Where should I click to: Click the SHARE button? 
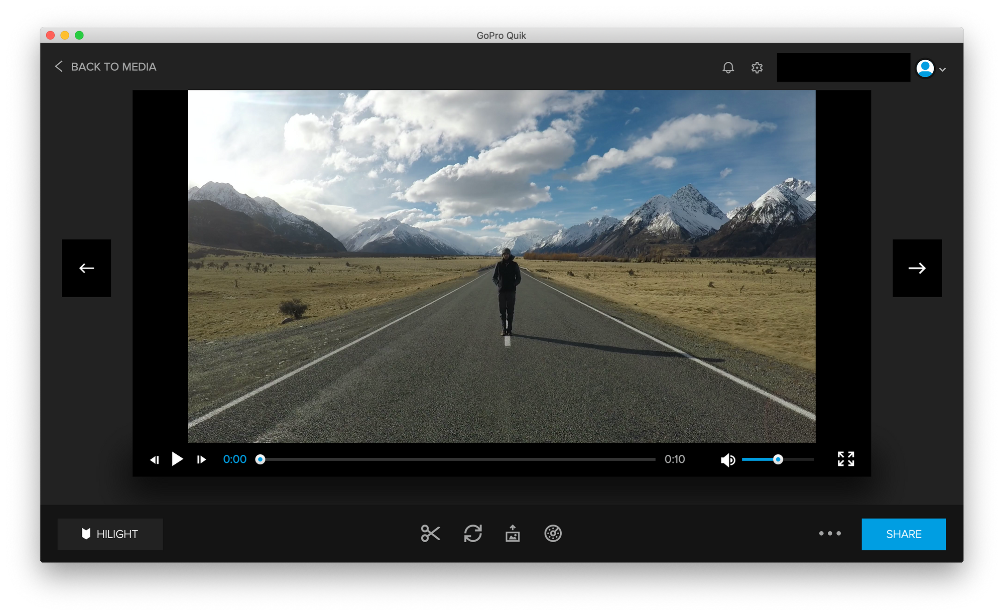point(904,534)
